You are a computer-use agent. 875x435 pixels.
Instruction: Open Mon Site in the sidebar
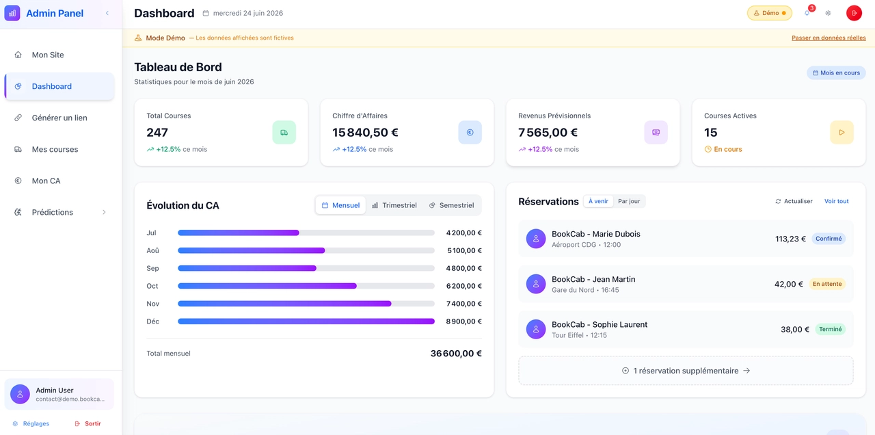[59, 55]
